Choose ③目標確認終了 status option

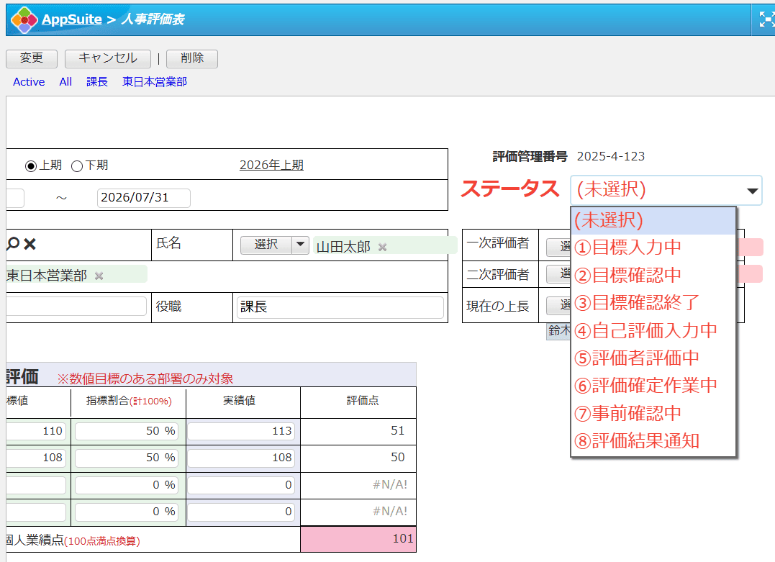tap(653, 302)
